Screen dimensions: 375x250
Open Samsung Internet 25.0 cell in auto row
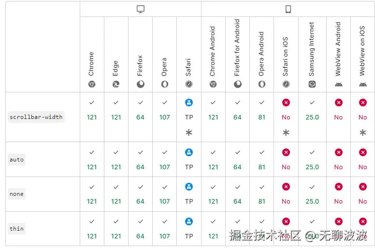312,167
